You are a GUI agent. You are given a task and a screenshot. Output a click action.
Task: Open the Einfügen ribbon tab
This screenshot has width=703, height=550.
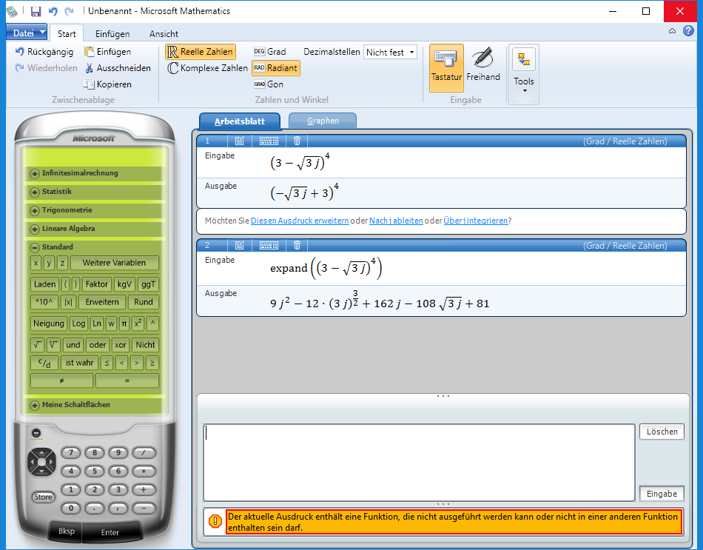(x=112, y=33)
